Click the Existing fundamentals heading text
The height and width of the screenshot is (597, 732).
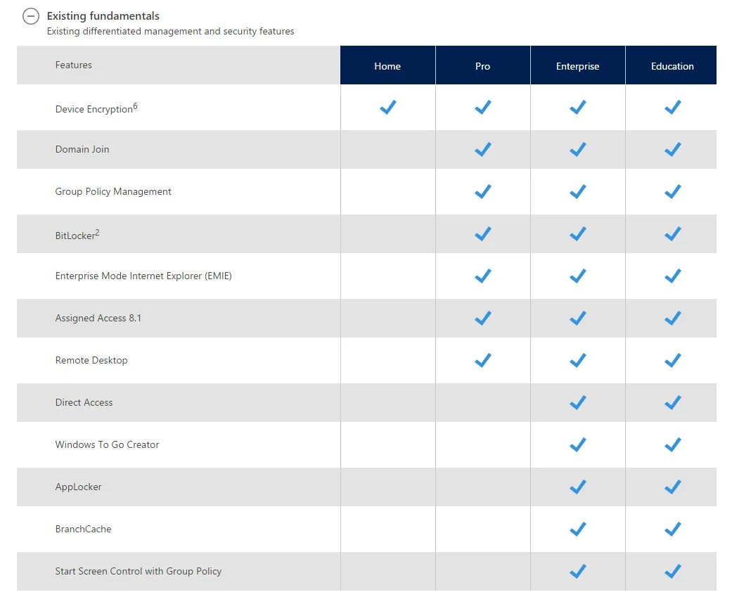pos(103,15)
